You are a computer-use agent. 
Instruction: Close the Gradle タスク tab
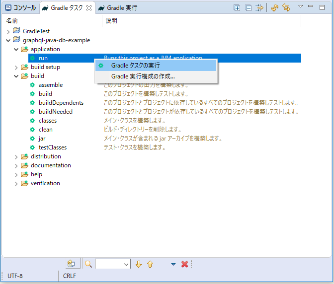[89, 8]
